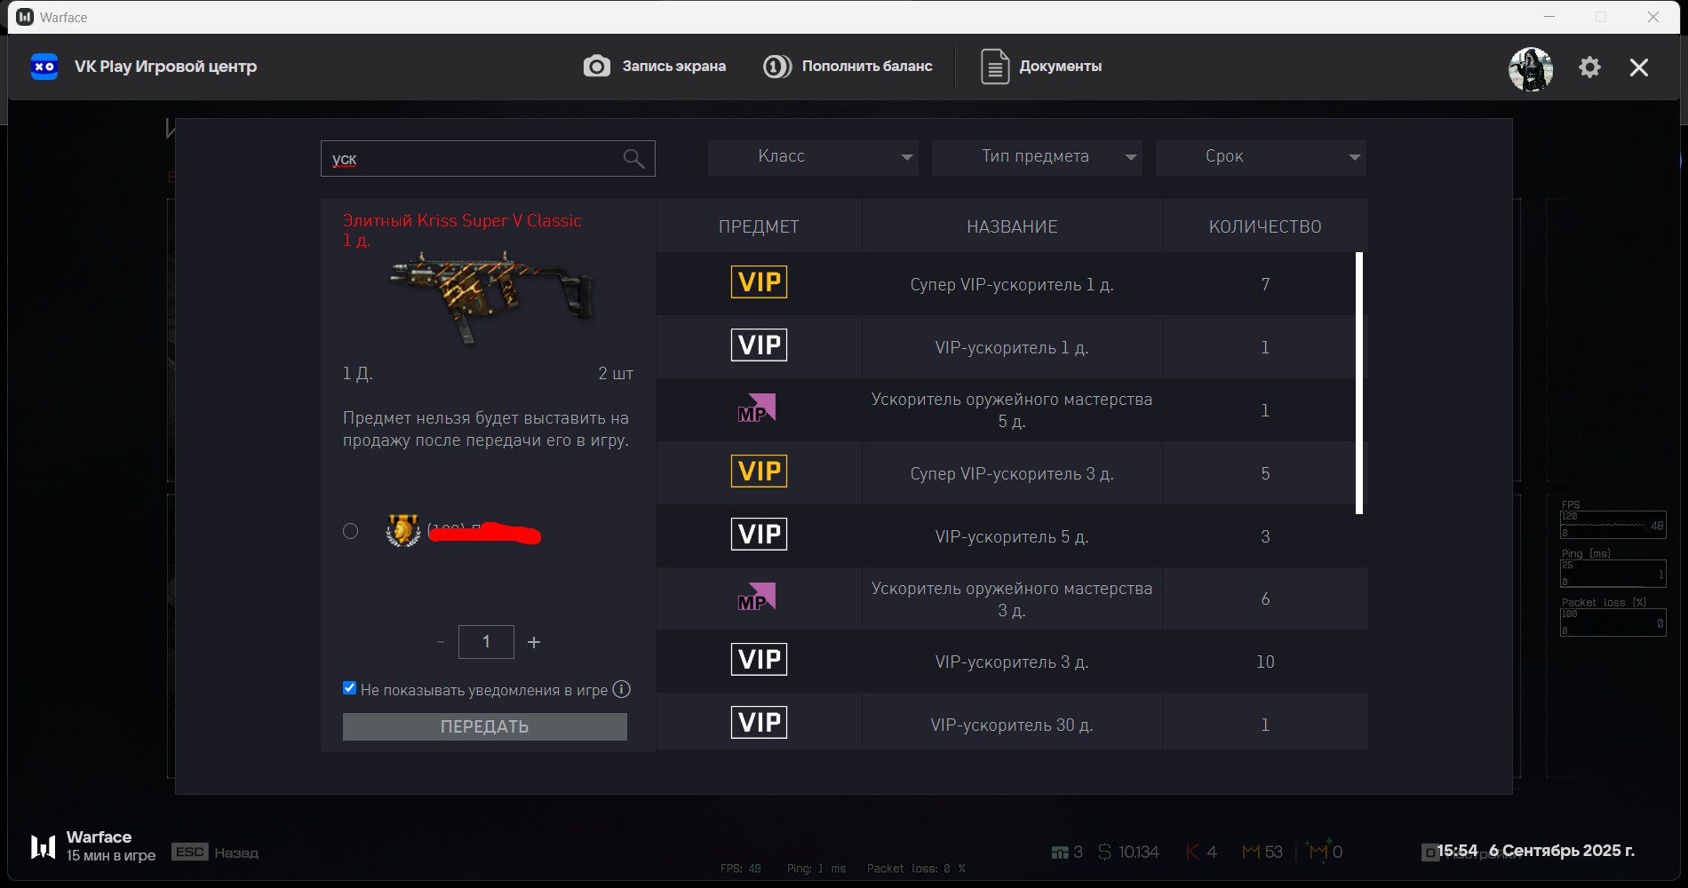Expand the Класс dropdown

click(813, 157)
